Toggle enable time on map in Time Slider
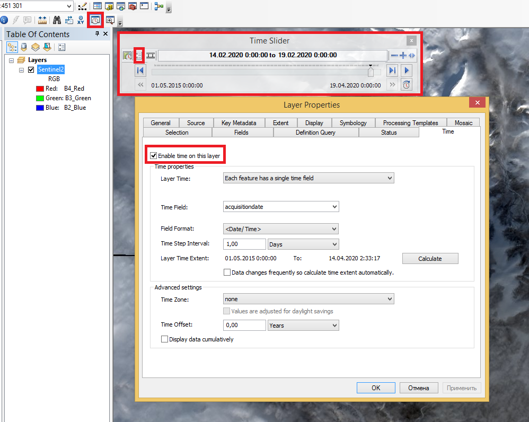Viewport: 529px width, 422px height. point(127,56)
